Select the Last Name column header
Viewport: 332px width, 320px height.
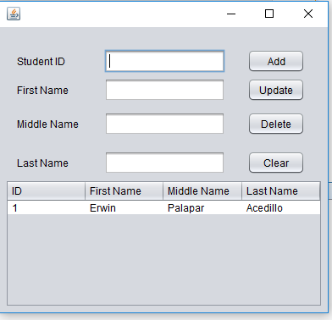[x=281, y=191]
